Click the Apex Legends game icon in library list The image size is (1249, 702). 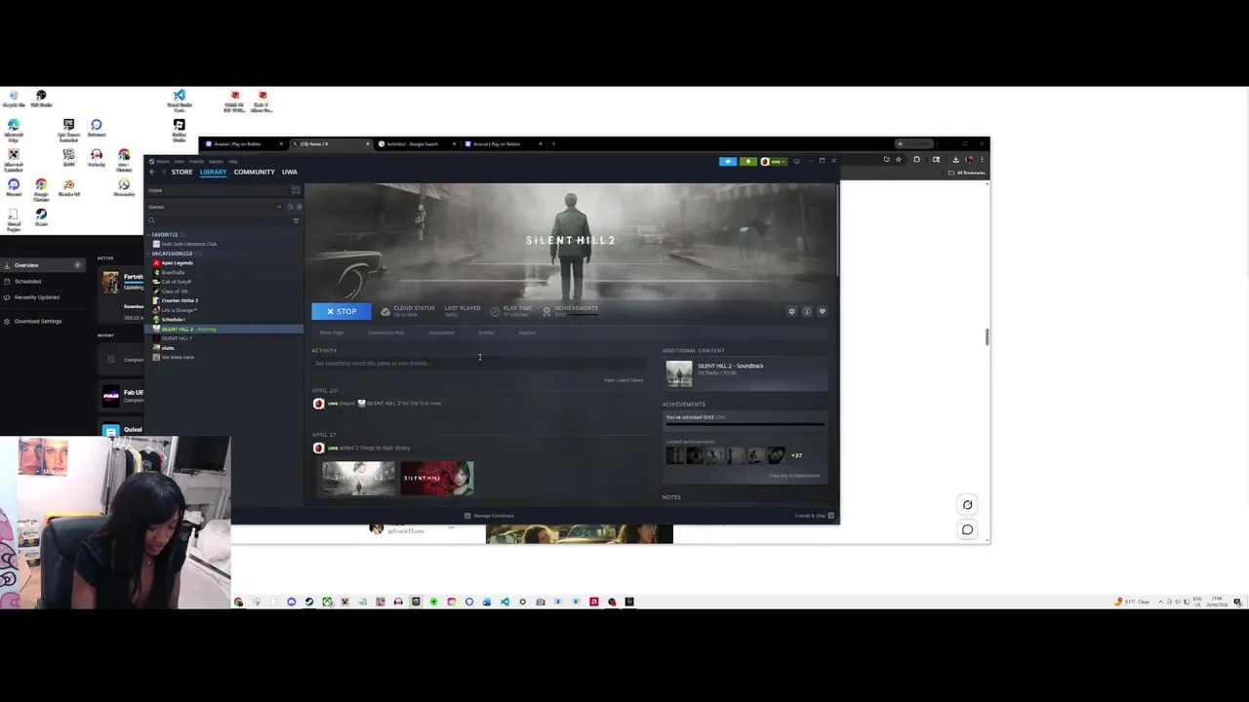click(156, 263)
